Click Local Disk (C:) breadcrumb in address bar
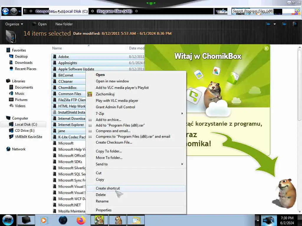The height and width of the screenshot is (226, 302). tap(76, 11)
